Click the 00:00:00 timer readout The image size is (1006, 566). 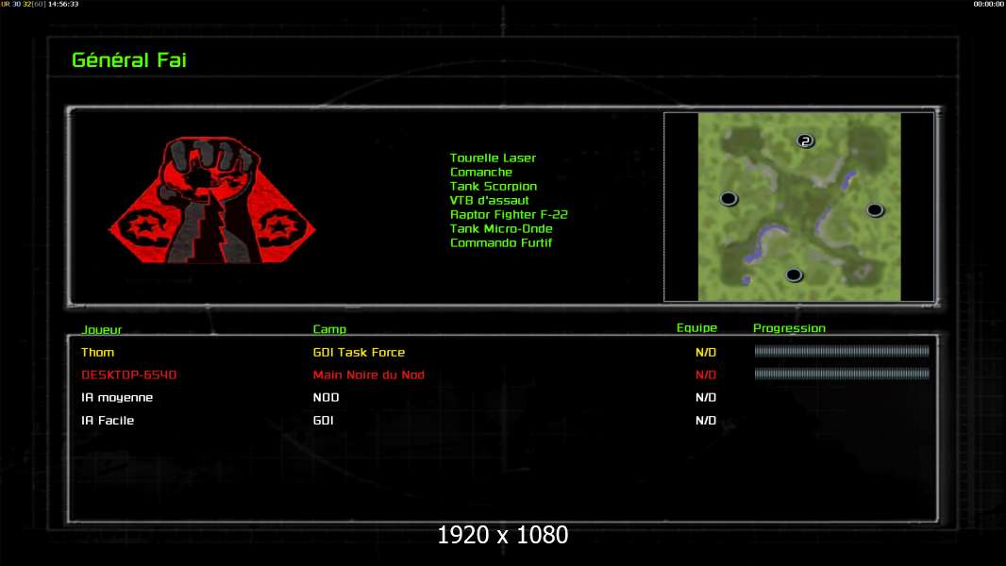point(989,4)
